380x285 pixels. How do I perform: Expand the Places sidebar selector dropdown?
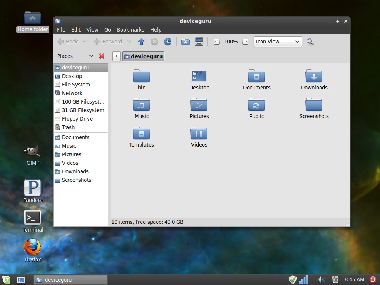(91, 56)
